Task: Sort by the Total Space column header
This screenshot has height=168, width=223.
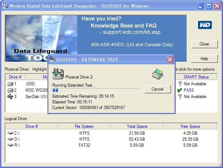Action: pyautogui.click(x=137, y=126)
